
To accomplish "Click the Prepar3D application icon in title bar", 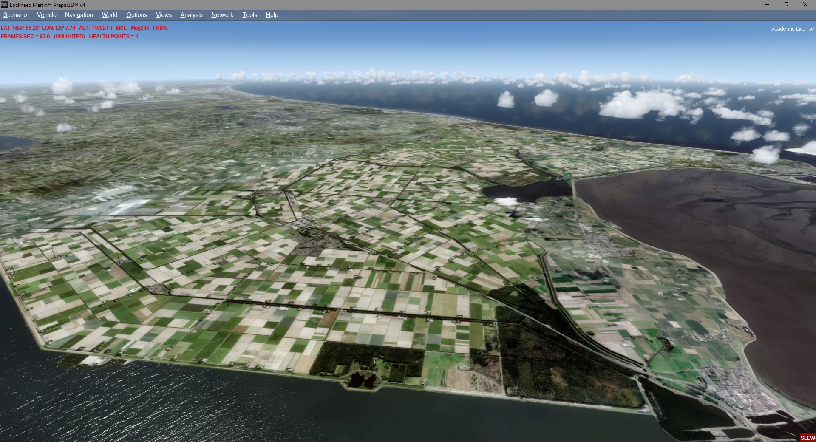I will coord(4,5).
